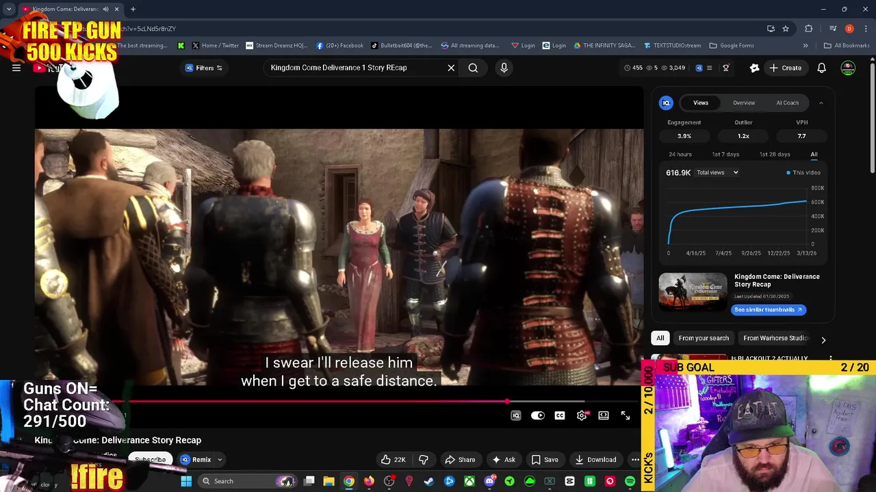Open the player settings gear
Viewport: 876px width, 492px height.
[582, 415]
